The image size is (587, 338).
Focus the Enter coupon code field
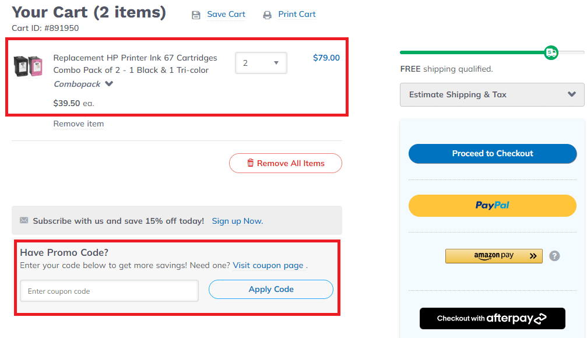coord(109,291)
